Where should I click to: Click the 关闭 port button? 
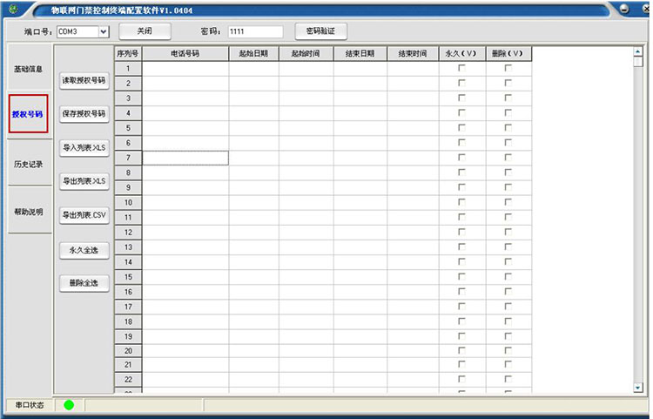click(142, 31)
